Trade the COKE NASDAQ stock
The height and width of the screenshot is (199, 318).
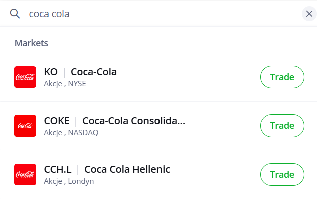pos(282,126)
